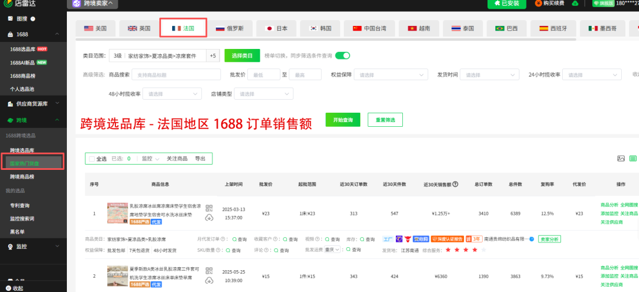Click the 商品搜索 title input field
This screenshot has width=639, height=292.
click(x=177, y=75)
